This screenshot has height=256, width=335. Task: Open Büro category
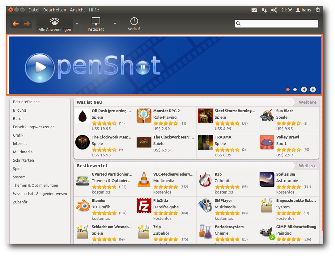[17, 119]
